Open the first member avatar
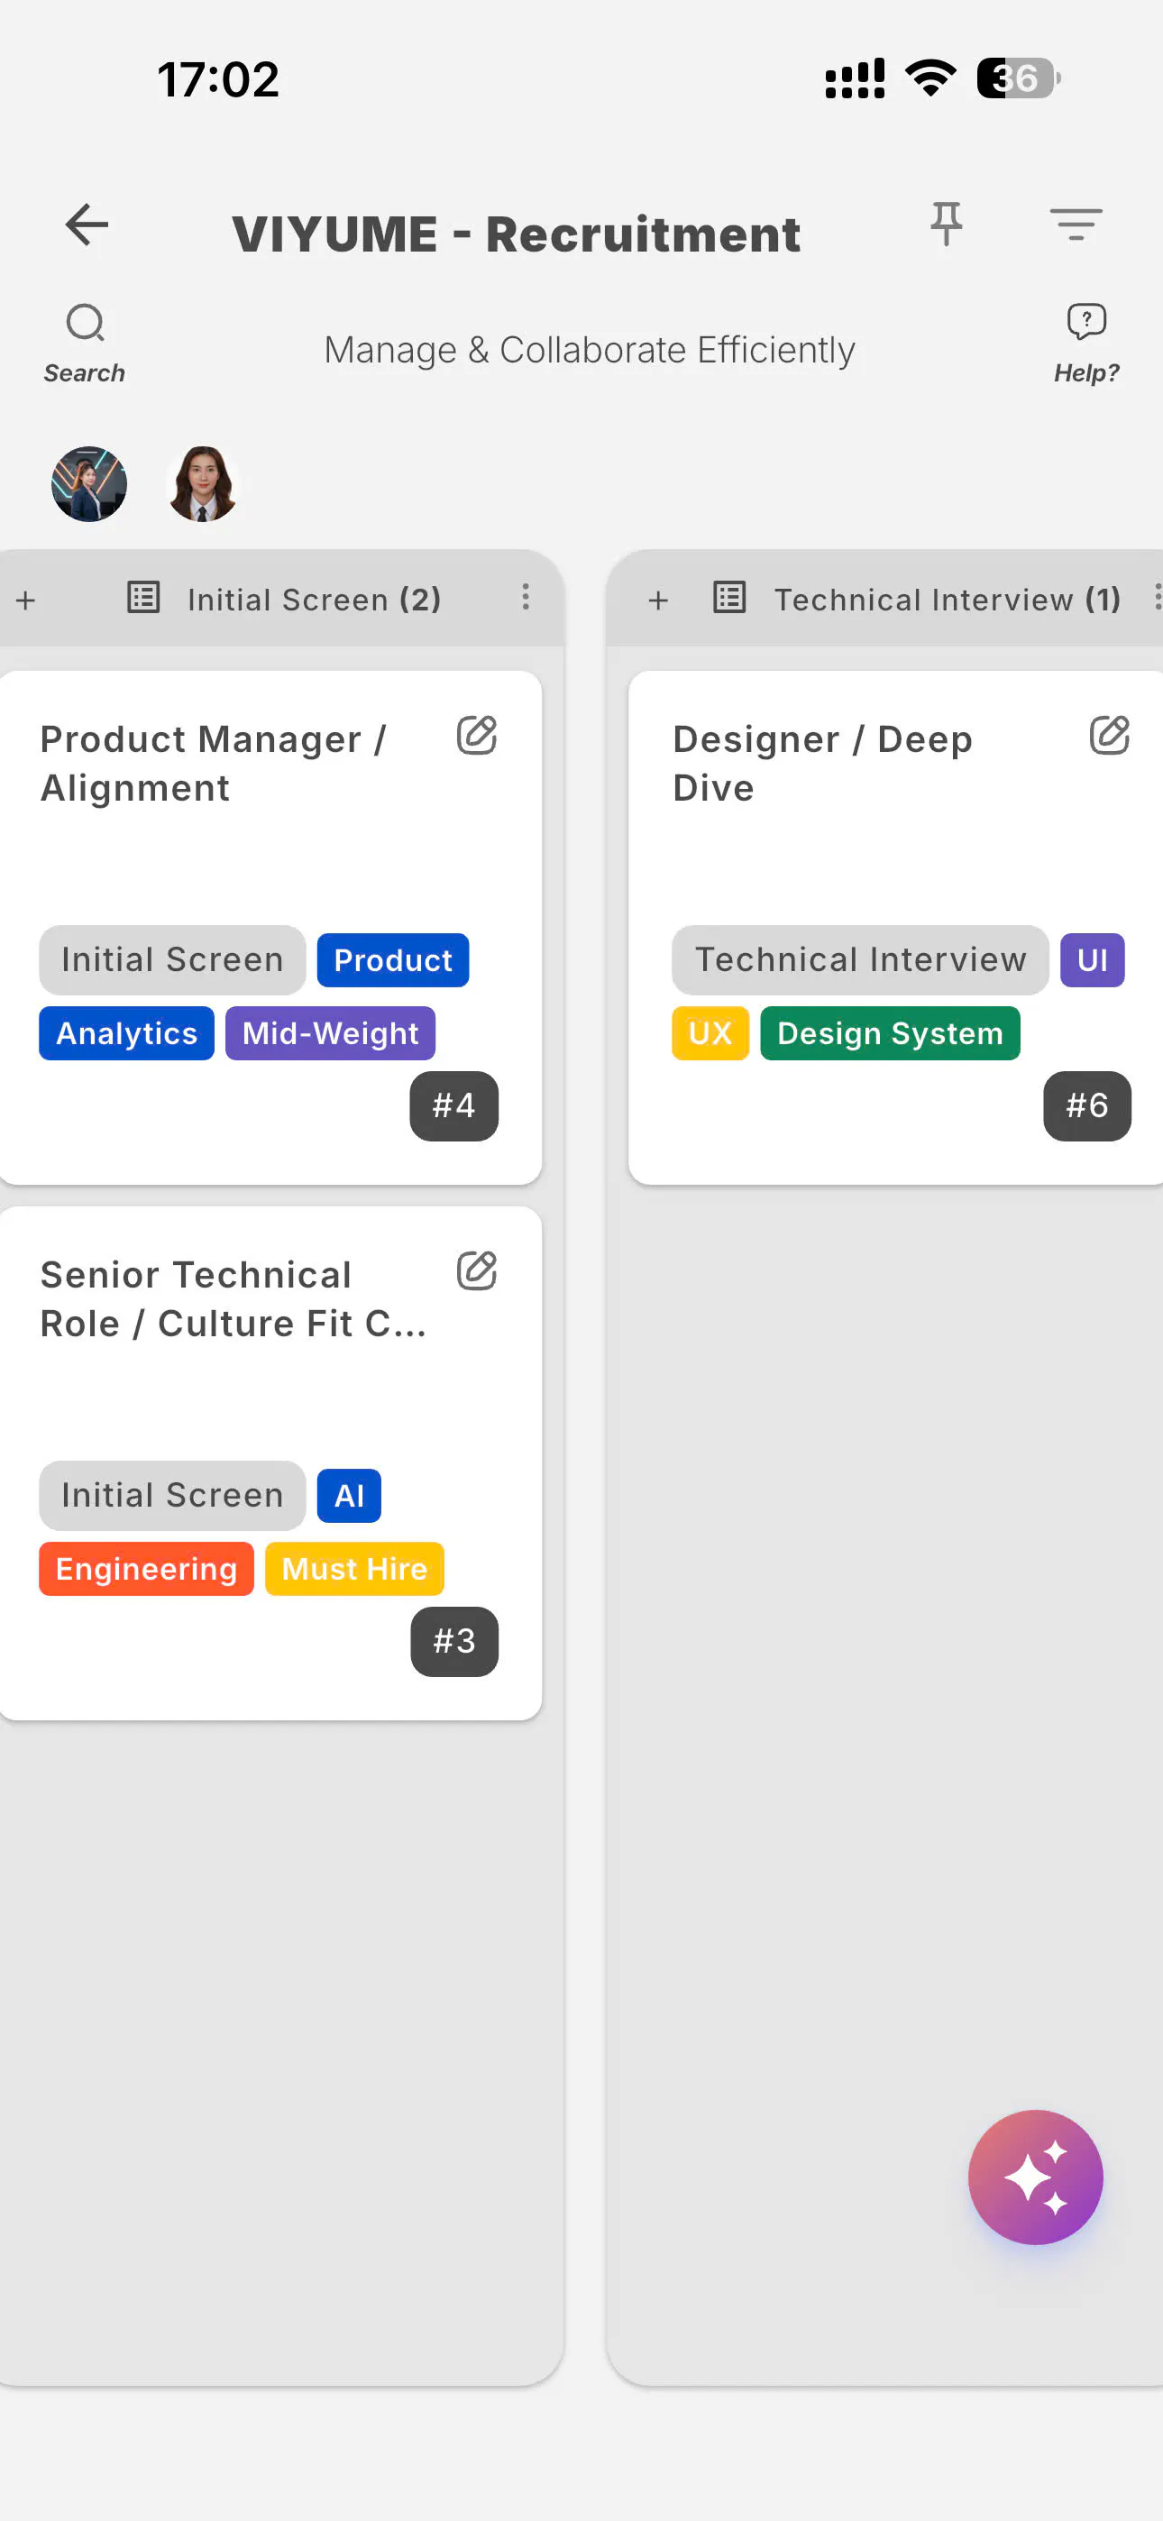Image resolution: width=1163 pixels, height=2521 pixels. pyautogui.click(x=89, y=484)
